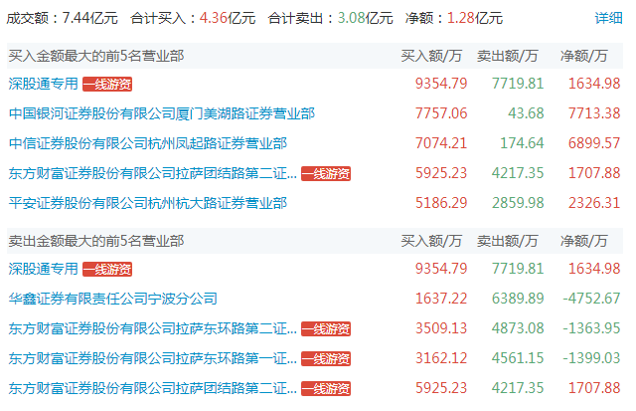636x411 pixels.
Task: Click sell amount 4873.08 for 拉萨东环路第二证
Action: click(x=518, y=328)
